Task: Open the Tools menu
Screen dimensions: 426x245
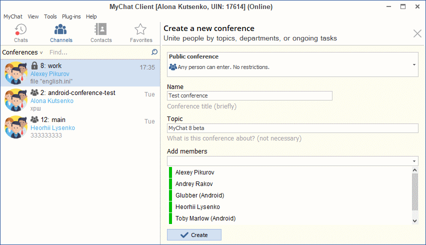Action: pyautogui.click(x=50, y=16)
